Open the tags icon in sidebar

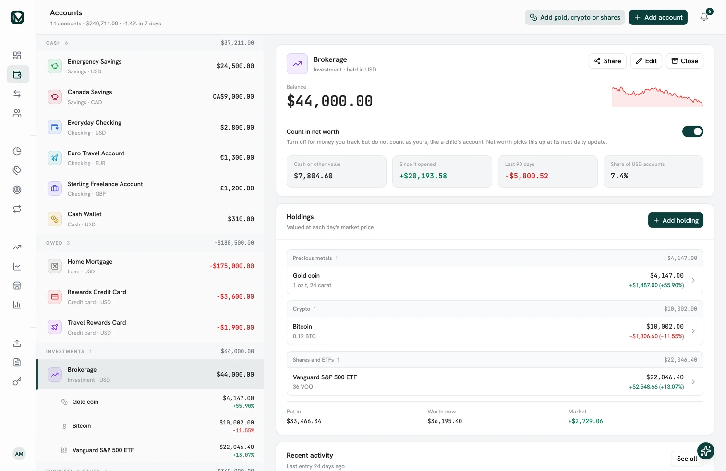pyautogui.click(x=17, y=171)
